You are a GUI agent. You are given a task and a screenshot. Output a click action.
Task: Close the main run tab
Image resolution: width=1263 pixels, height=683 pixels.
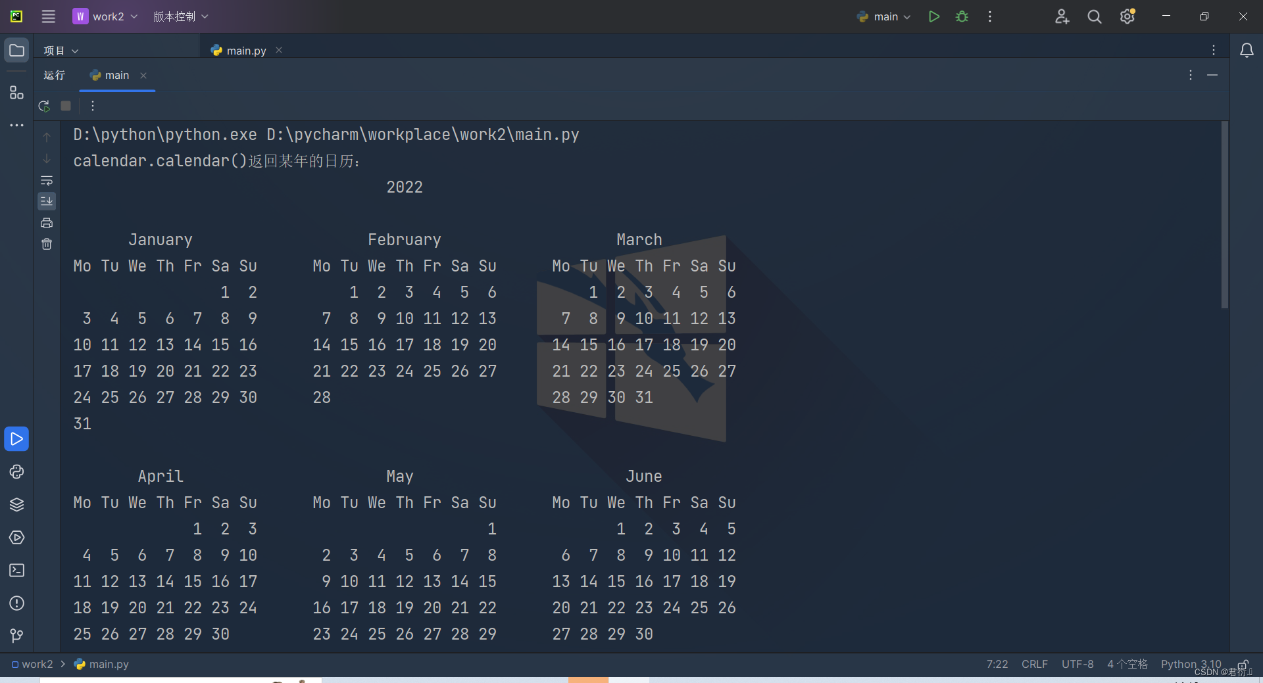tap(143, 75)
